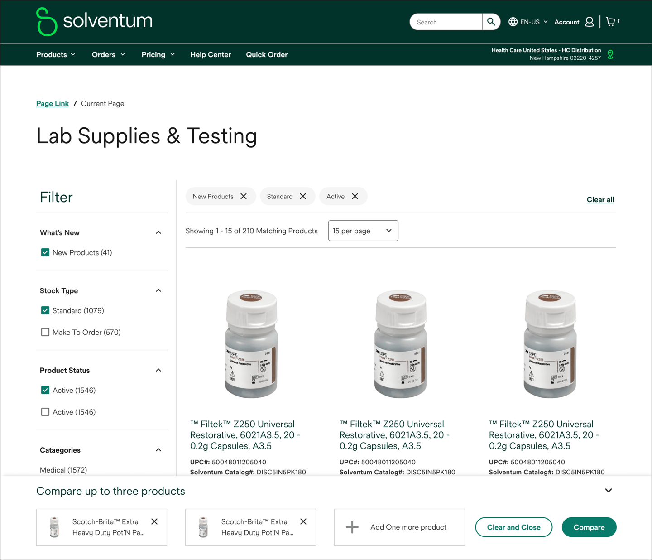This screenshot has width=652, height=560.
Task: Click the Lab Supplies & Testing heading
Action: [x=147, y=136]
